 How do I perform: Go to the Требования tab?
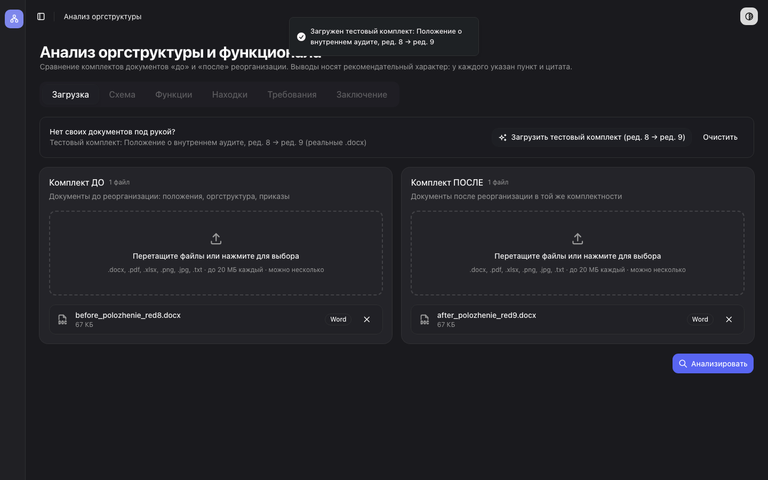292,94
